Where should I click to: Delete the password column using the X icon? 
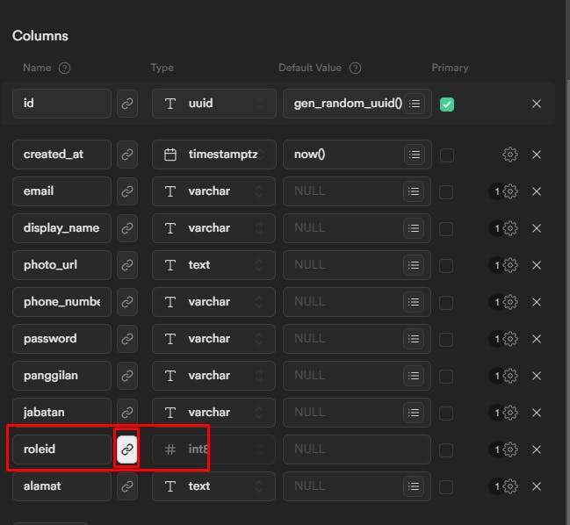(537, 339)
